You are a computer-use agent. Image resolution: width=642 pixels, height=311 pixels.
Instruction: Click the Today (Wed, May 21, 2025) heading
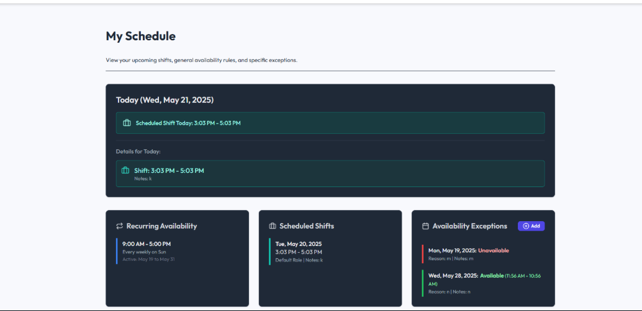pyautogui.click(x=165, y=100)
